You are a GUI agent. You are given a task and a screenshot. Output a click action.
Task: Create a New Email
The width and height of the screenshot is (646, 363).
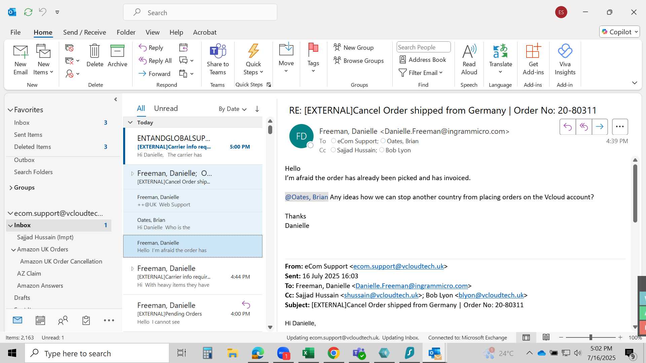tap(21, 60)
